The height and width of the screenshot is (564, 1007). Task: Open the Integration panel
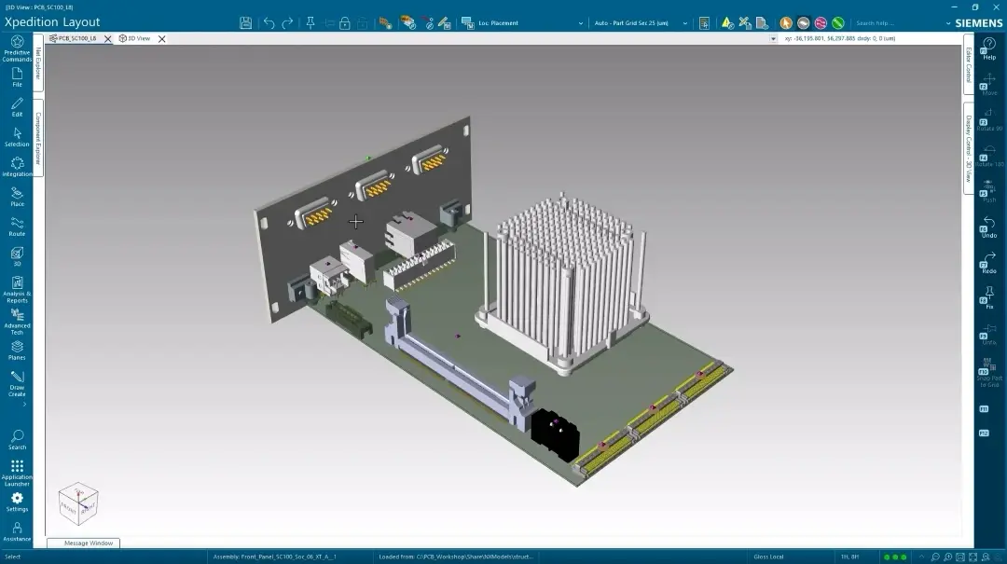17,167
